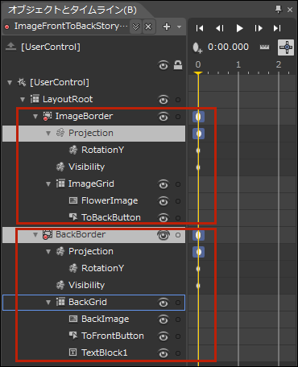Viewport: 298px width, 367px height.
Task: Toggle lock dot for LayoutRoot
Action: pos(178,100)
